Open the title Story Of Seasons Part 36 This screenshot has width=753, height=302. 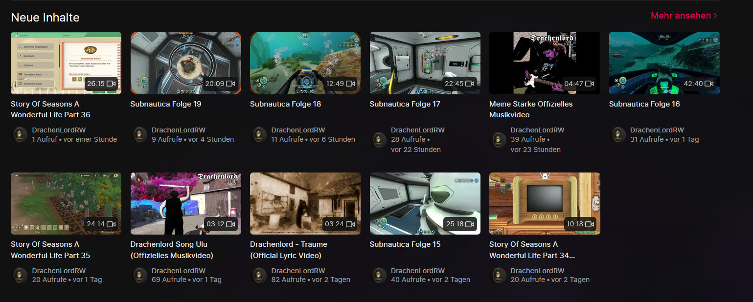(50, 109)
